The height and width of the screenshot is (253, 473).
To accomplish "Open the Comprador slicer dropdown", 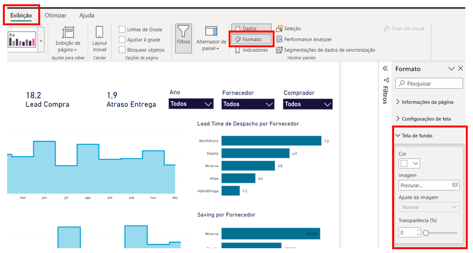I will [x=308, y=104].
